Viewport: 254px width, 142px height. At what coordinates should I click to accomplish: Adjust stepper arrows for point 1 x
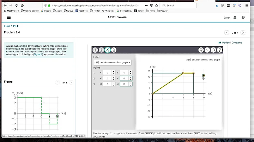pos(114,73)
